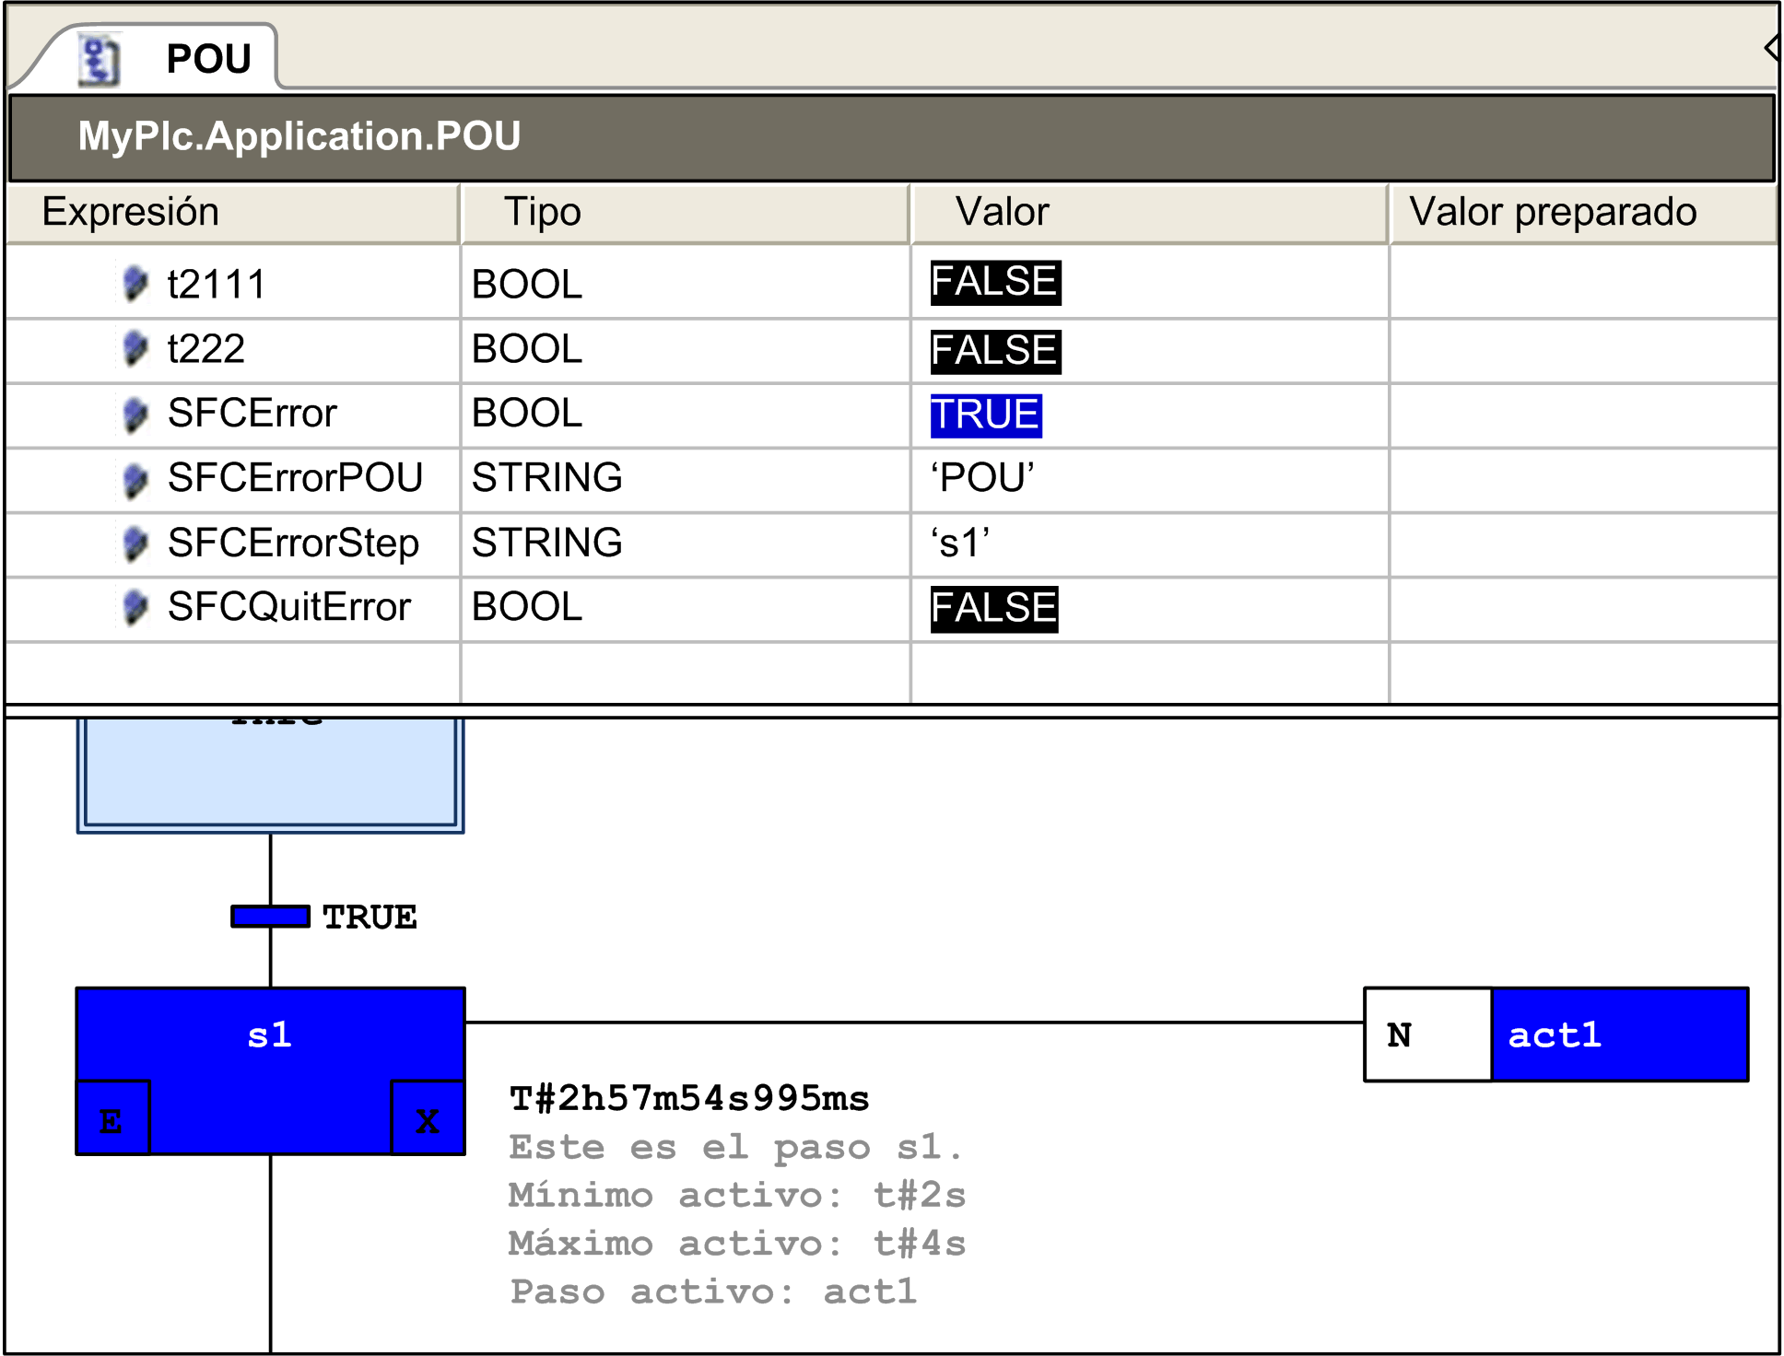Viewport: 1784px width, 1356px height.
Task: Click the variable icon beside t222
Action: (135, 348)
